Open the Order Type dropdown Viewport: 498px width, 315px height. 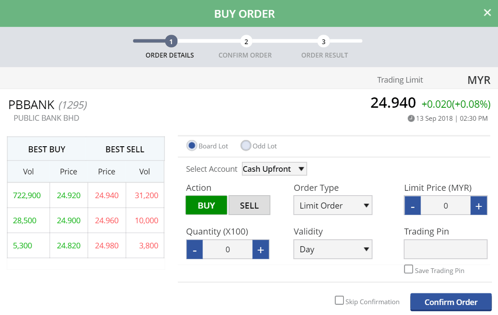click(x=333, y=206)
